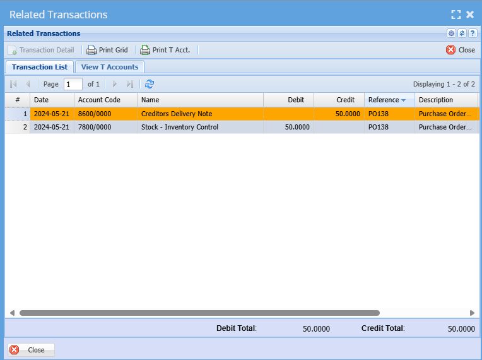Click the Print Grid toolbar button
The width and height of the screenshot is (482, 360).
[x=107, y=50]
